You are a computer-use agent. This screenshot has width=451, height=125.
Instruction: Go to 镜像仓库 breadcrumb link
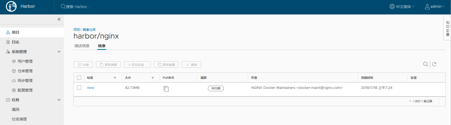89,29
